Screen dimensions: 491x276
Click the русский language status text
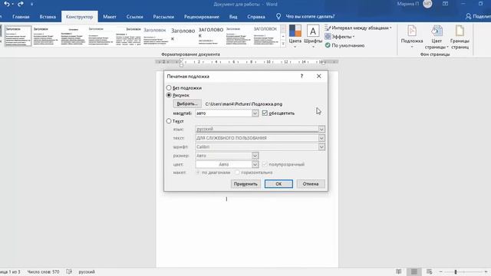(87, 271)
